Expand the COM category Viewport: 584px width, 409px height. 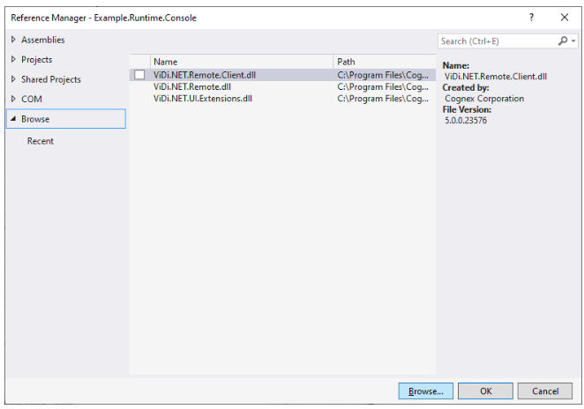[x=13, y=99]
